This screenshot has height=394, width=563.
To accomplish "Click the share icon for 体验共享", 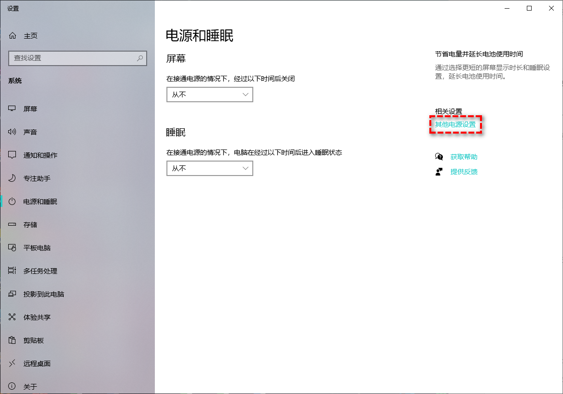I will click(12, 317).
